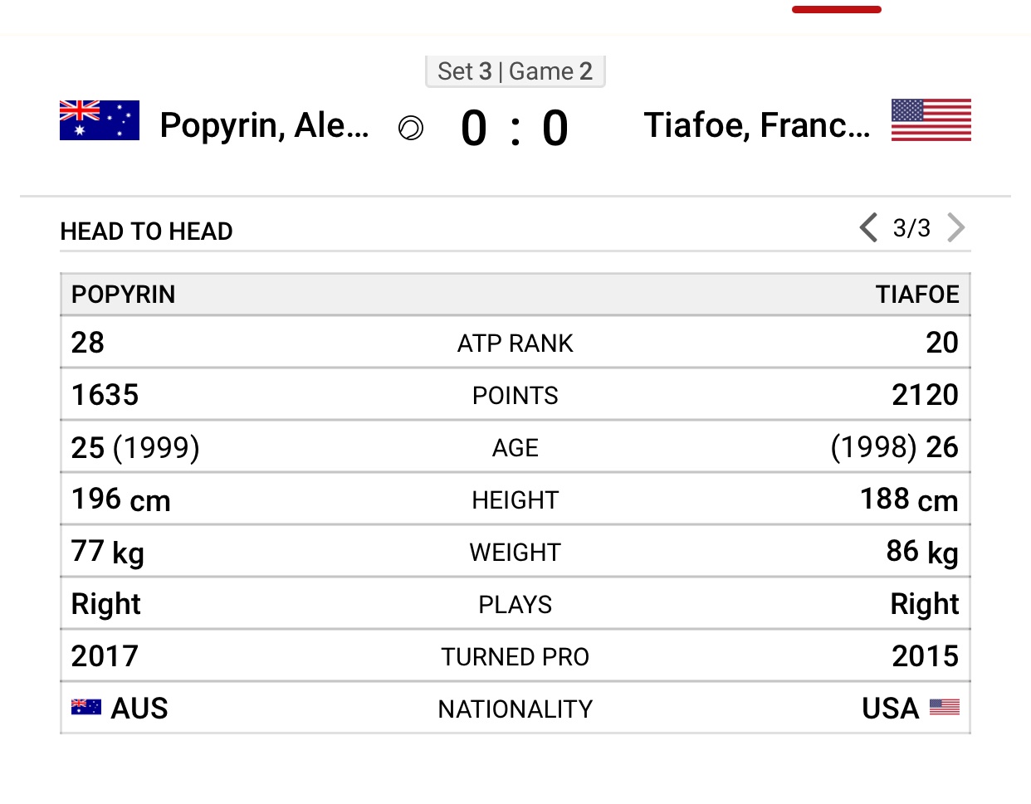Click the large USA flag beside Tiafoe

point(931,120)
